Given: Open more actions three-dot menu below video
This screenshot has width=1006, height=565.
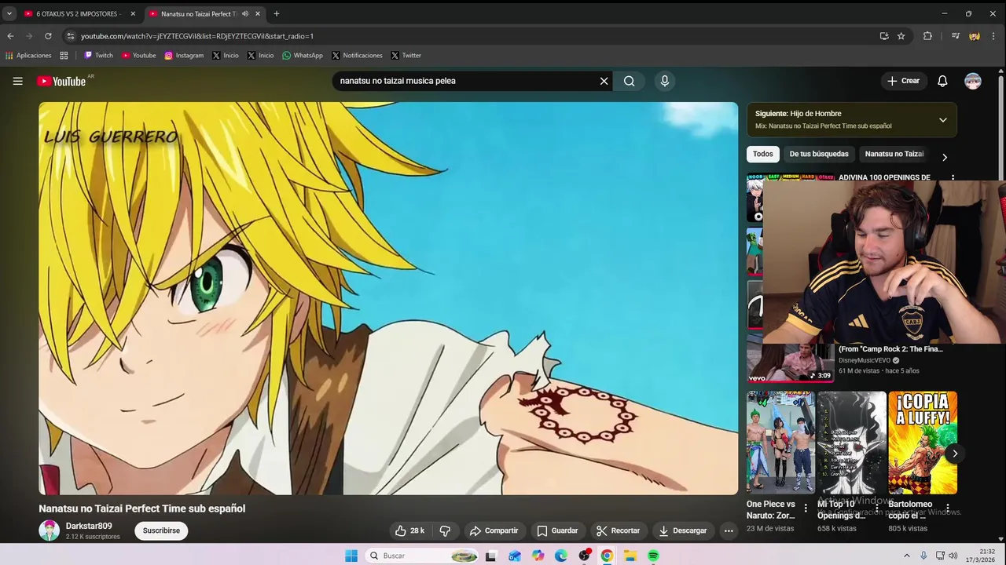Looking at the screenshot, I should coord(729,530).
